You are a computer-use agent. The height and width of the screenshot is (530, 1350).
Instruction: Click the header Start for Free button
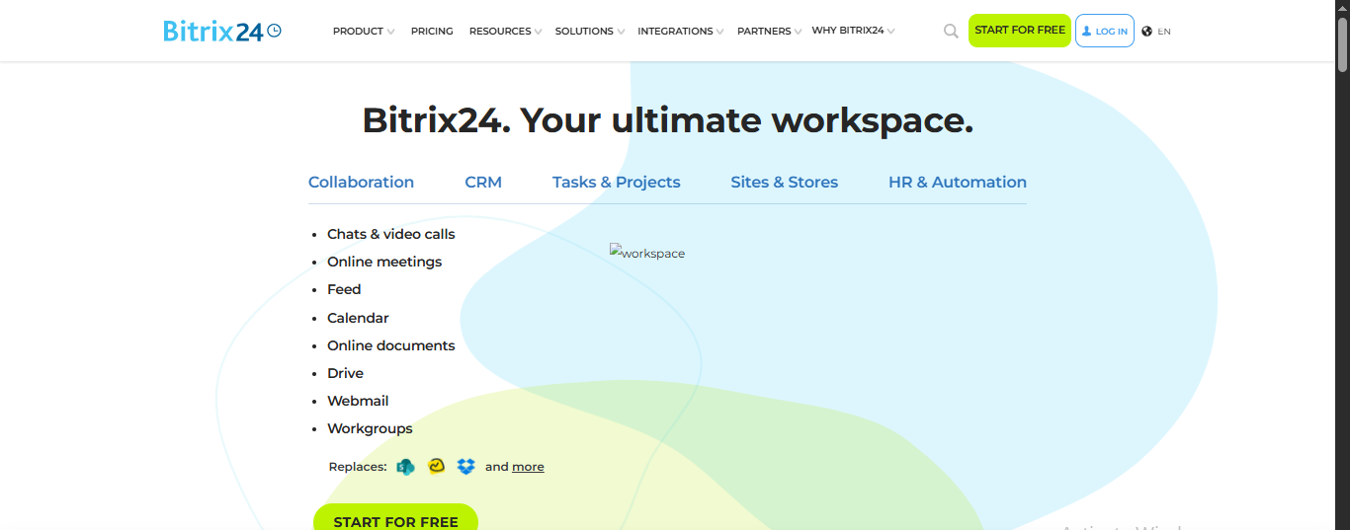[x=1020, y=31]
